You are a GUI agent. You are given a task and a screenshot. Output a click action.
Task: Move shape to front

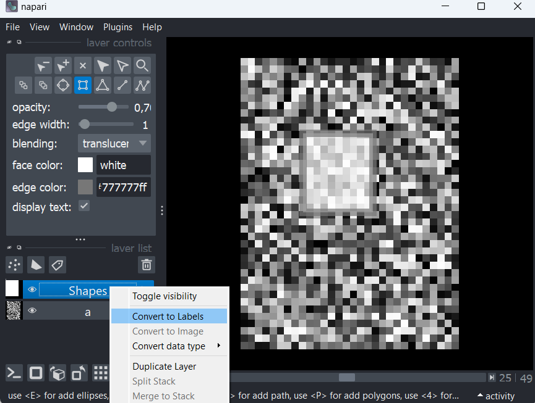click(43, 85)
